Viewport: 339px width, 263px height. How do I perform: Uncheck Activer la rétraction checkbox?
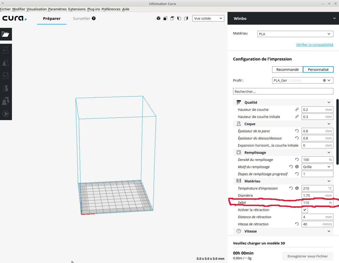pyautogui.click(x=305, y=210)
